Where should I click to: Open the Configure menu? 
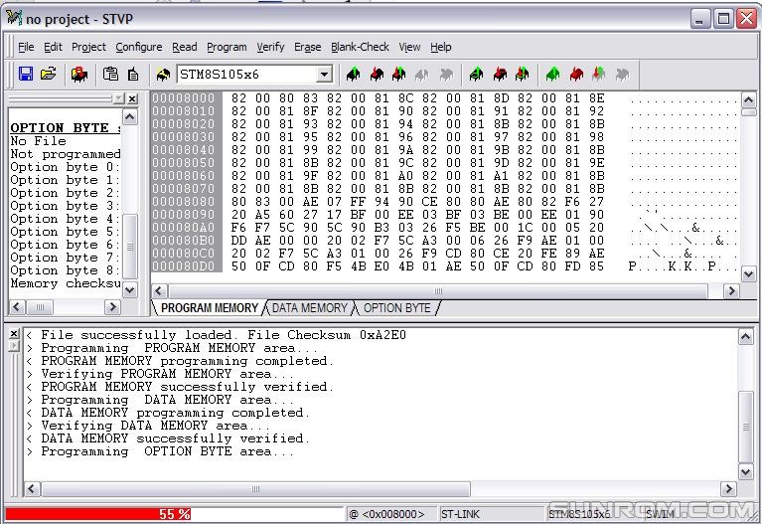click(x=138, y=47)
